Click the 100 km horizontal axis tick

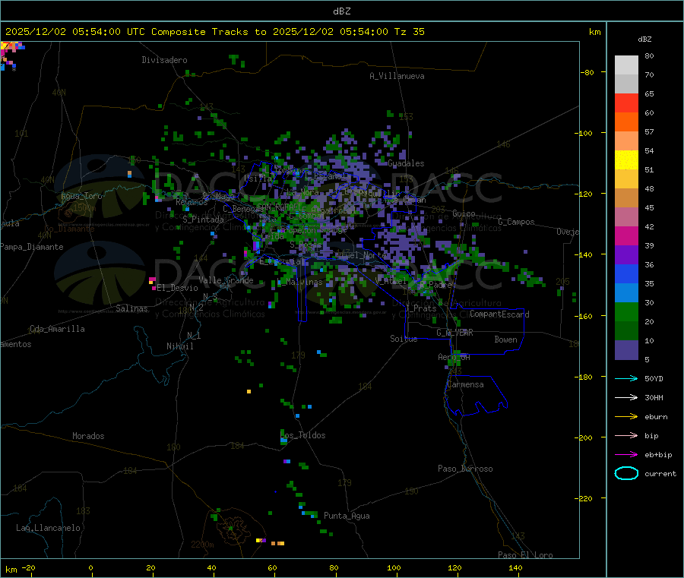click(x=394, y=567)
